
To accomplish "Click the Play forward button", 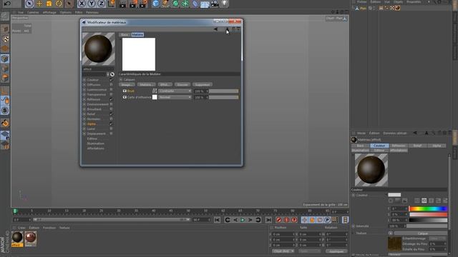I will coord(243,220).
